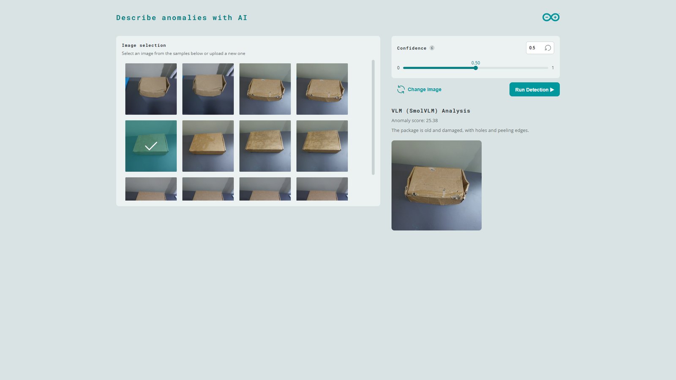This screenshot has width=676, height=380.
Task: Select the second partially visible image in the bottom row
Action: (208, 189)
